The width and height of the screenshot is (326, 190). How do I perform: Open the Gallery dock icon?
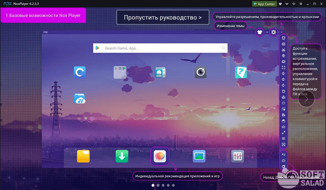coord(199,156)
